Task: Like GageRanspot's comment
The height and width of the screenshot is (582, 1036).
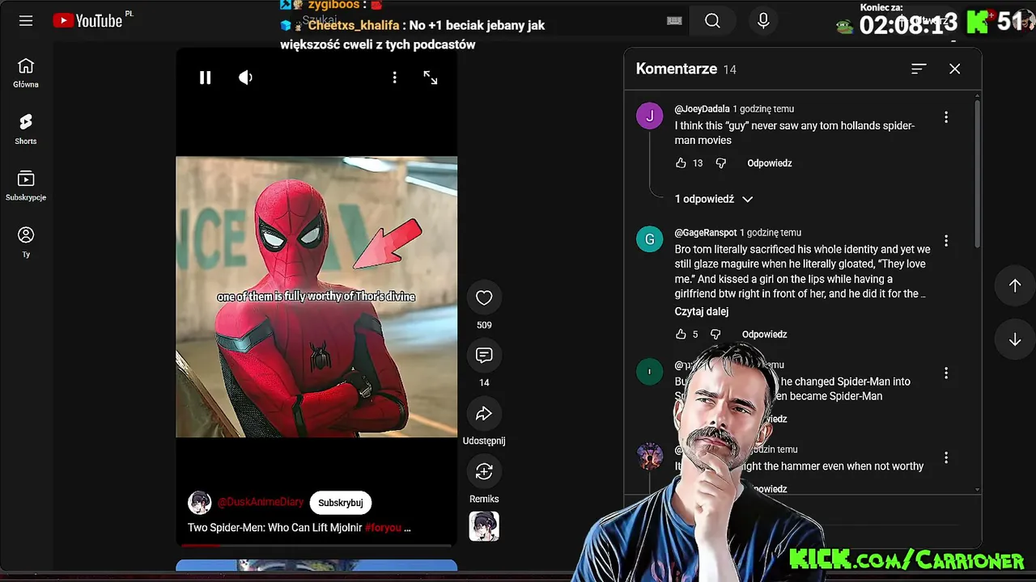Action: tap(681, 335)
